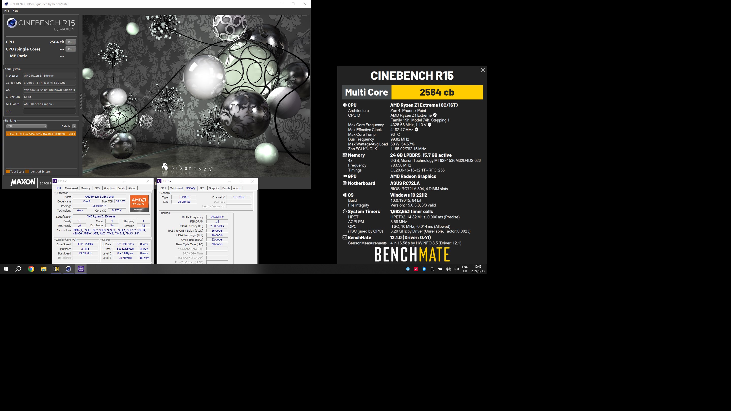Click the CPUID verified shield icon in BenchMate
The image size is (731, 411).
435,115
